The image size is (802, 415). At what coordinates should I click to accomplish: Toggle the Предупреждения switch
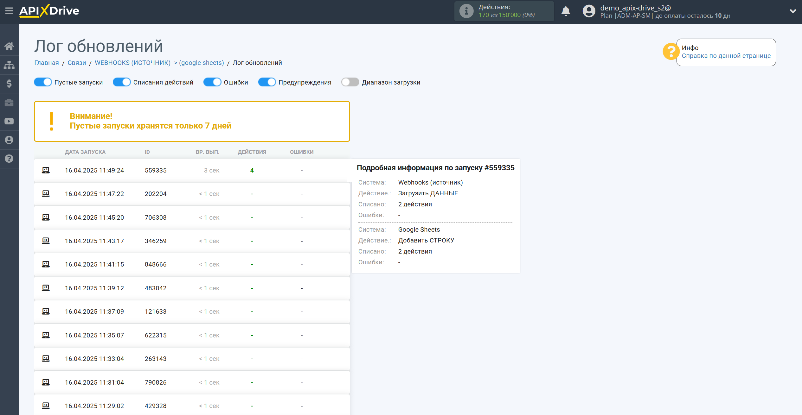click(x=267, y=82)
